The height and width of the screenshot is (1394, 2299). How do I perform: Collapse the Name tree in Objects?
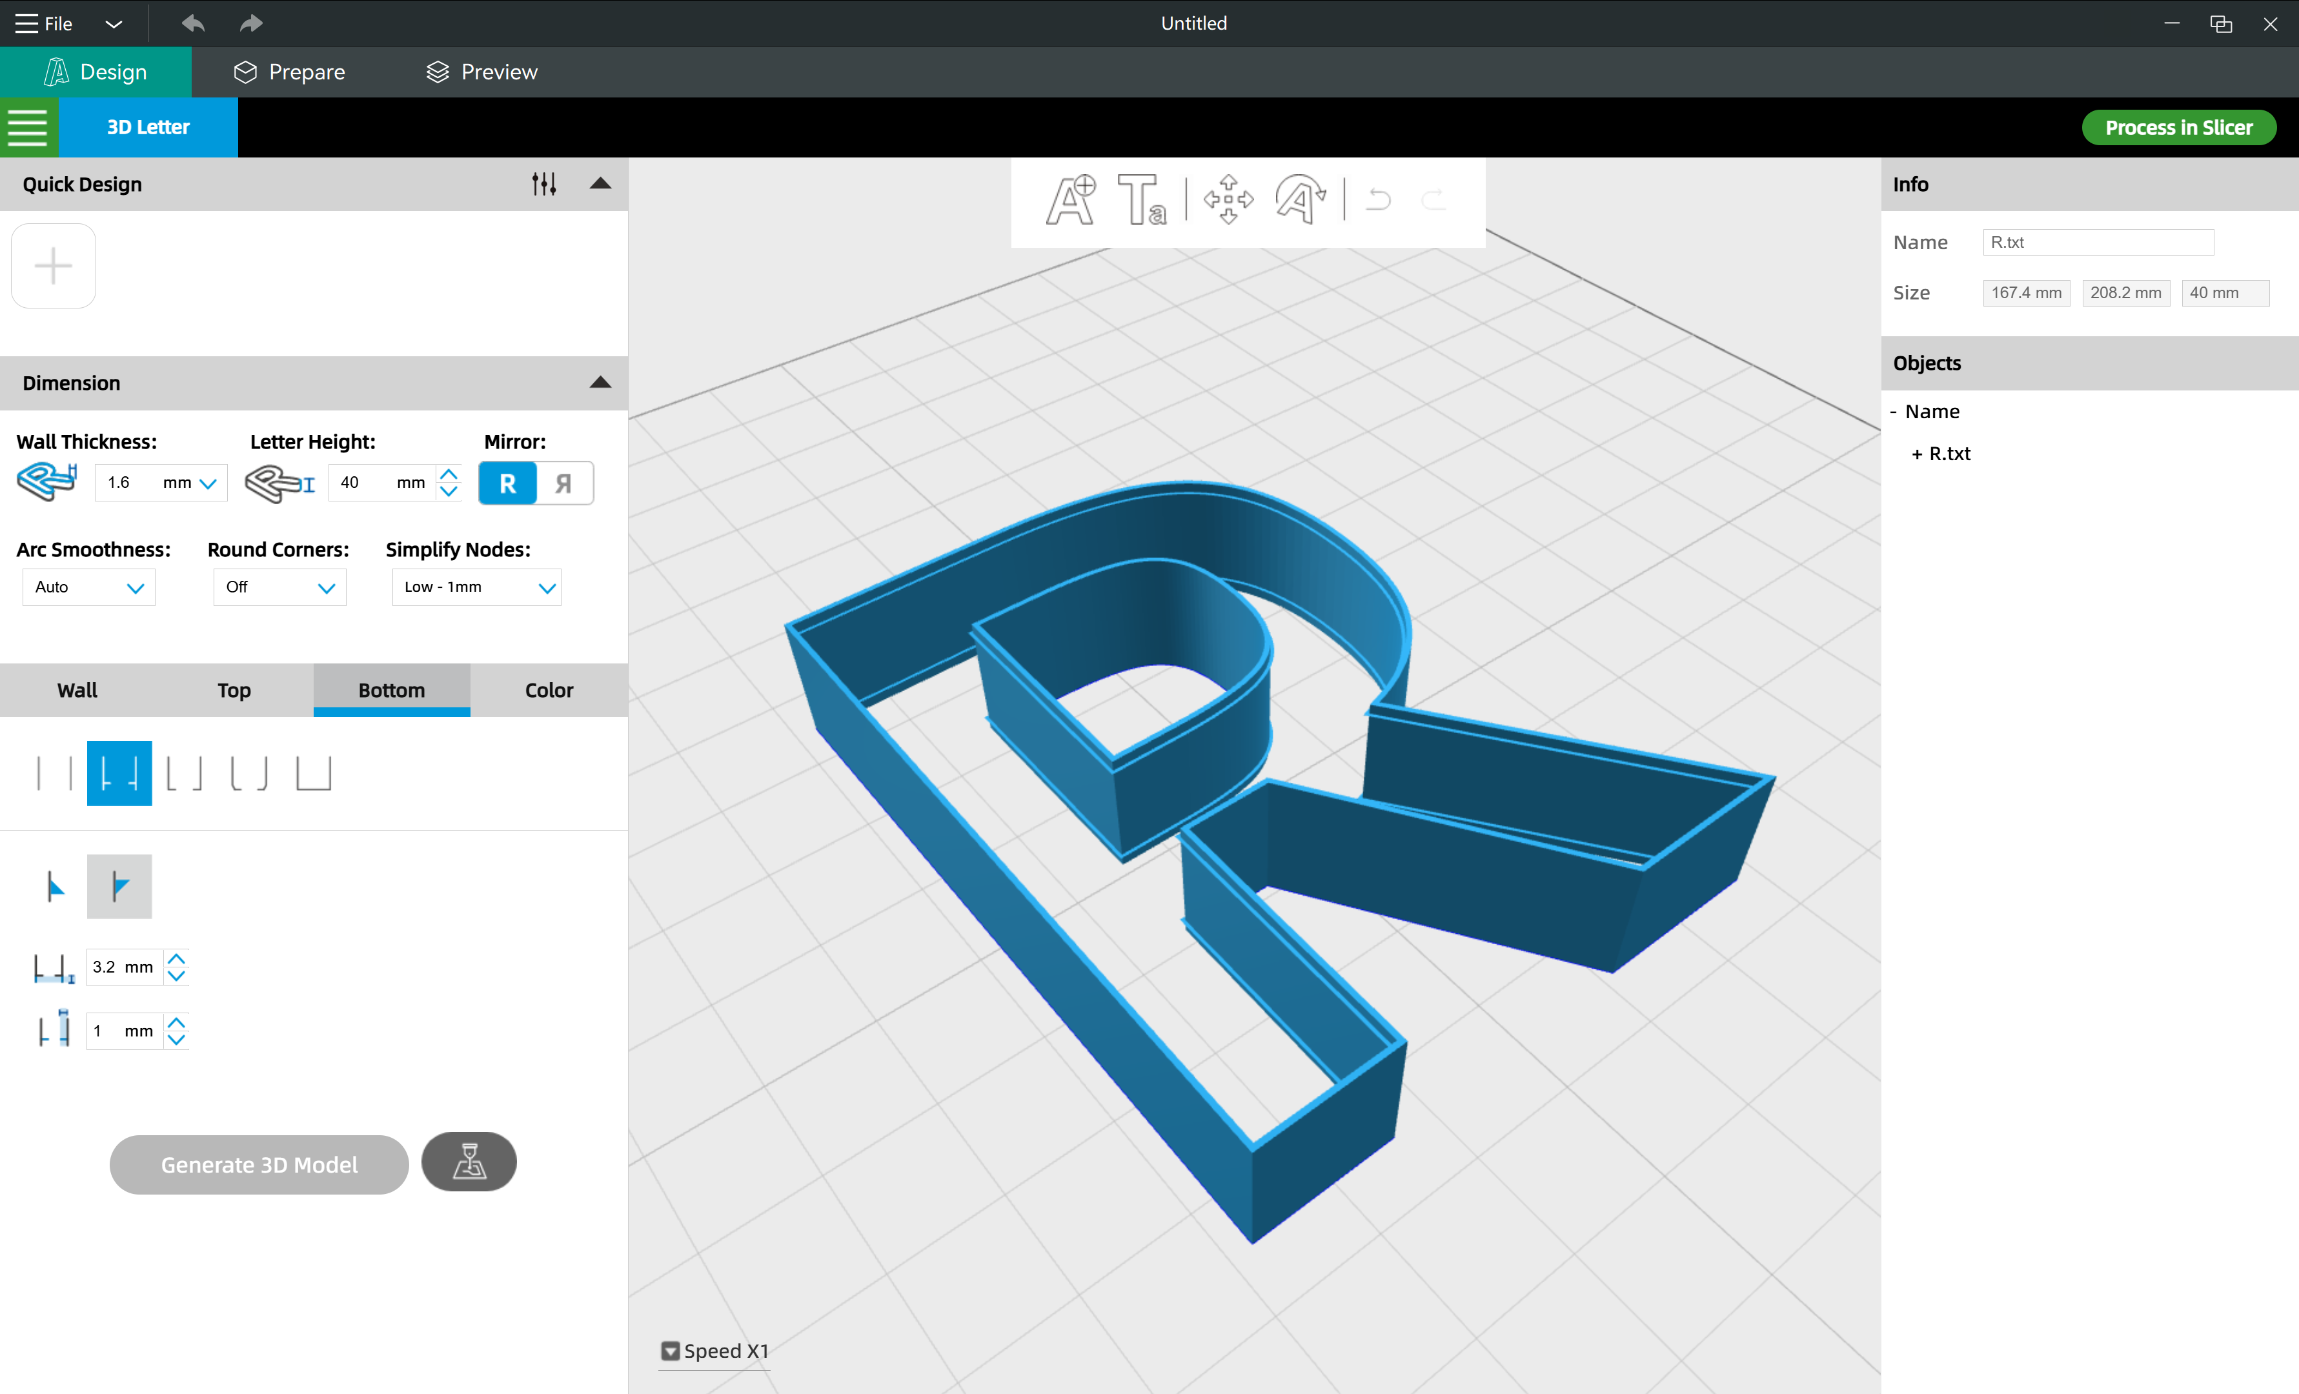[x=1893, y=412]
